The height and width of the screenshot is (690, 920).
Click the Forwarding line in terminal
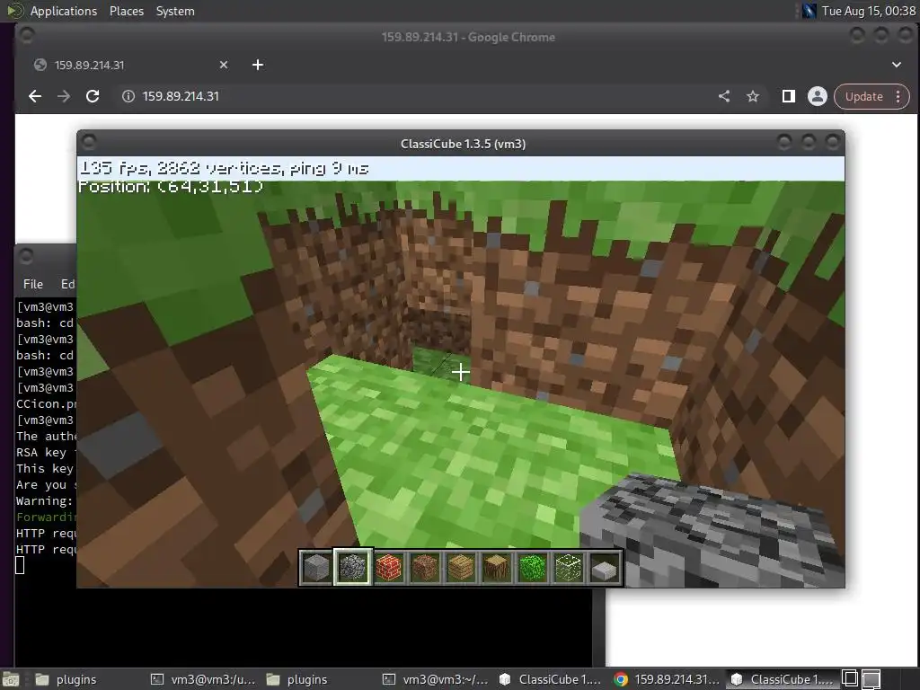[47, 517]
